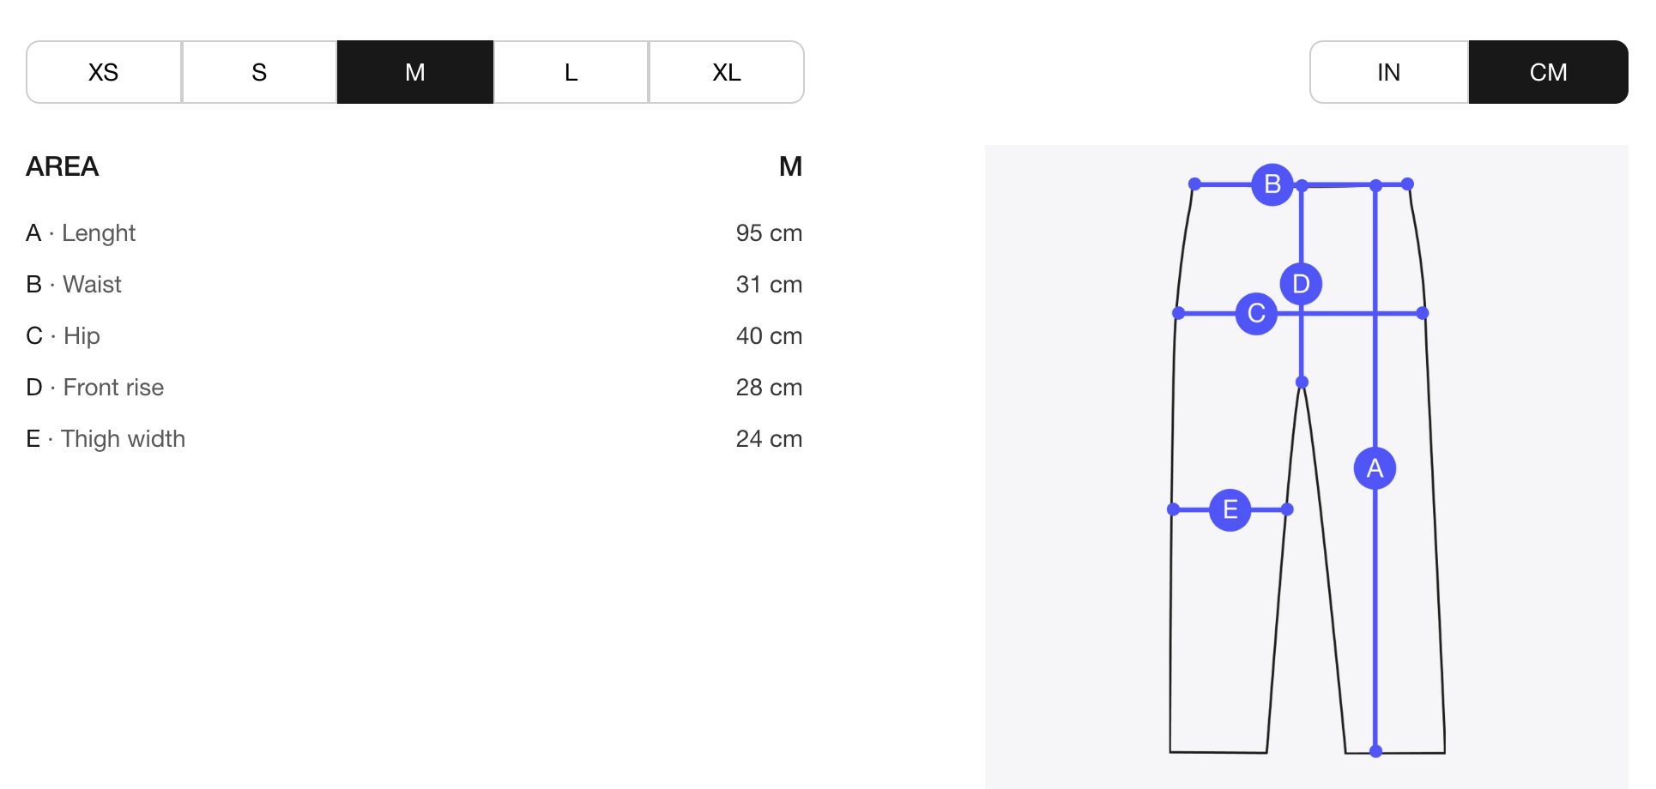Click the D · Front rise row
Viewport: 1656px width, 789px height.
[95, 388]
